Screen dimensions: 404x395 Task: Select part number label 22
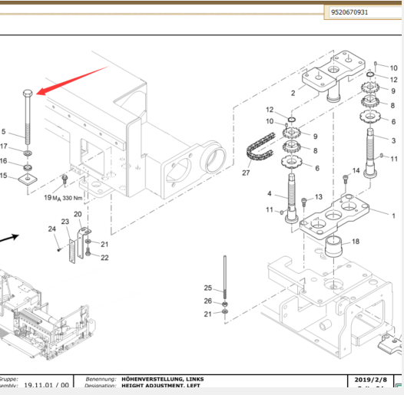[x=104, y=258]
